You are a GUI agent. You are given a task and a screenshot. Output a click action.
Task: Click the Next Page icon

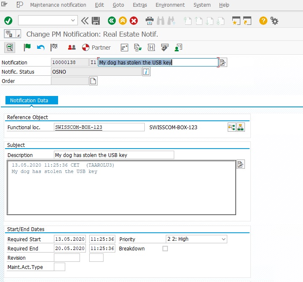210,21
